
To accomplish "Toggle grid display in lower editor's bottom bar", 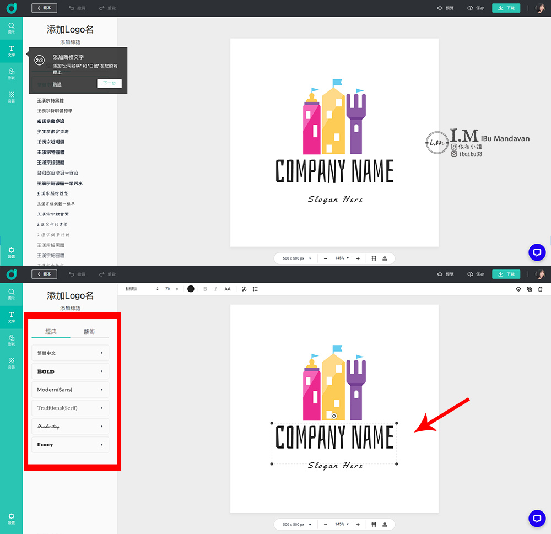I will (374, 525).
